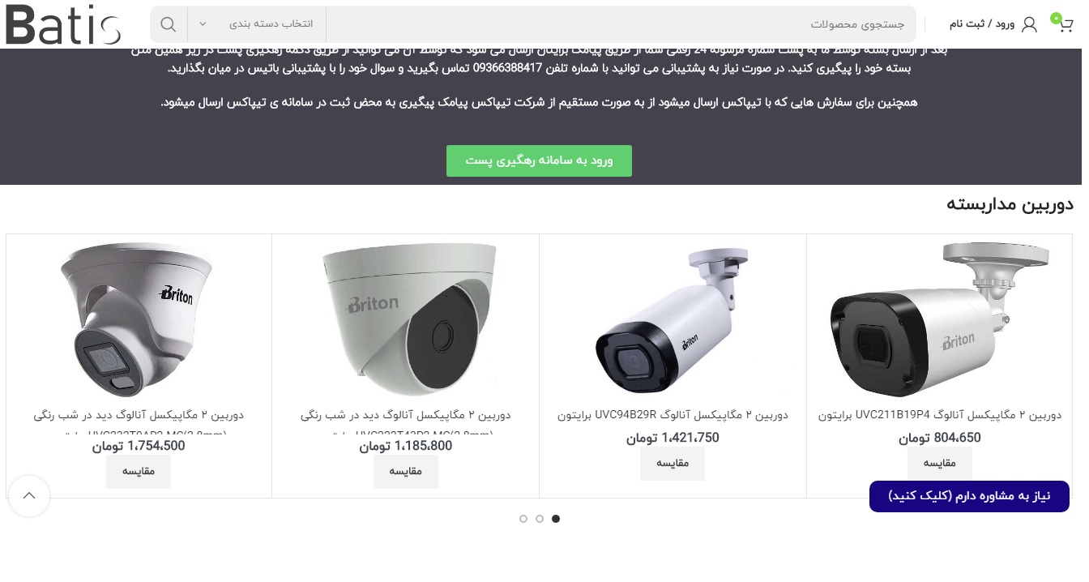Select the leftmost carousel pagination dot
The width and height of the screenshot is (1089, 582).
click(x=523, y=519)
